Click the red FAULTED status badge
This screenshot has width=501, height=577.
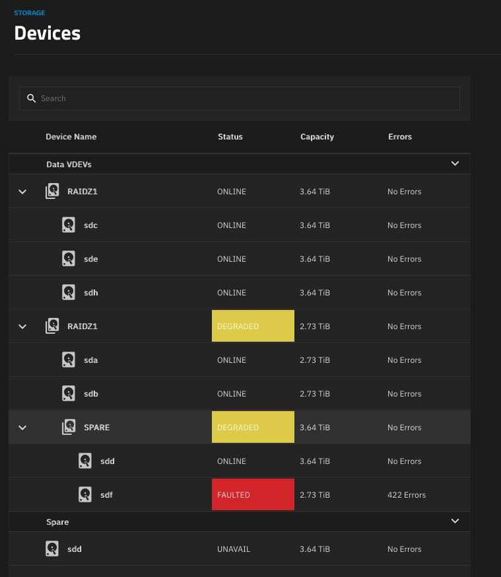click(253, 494)
